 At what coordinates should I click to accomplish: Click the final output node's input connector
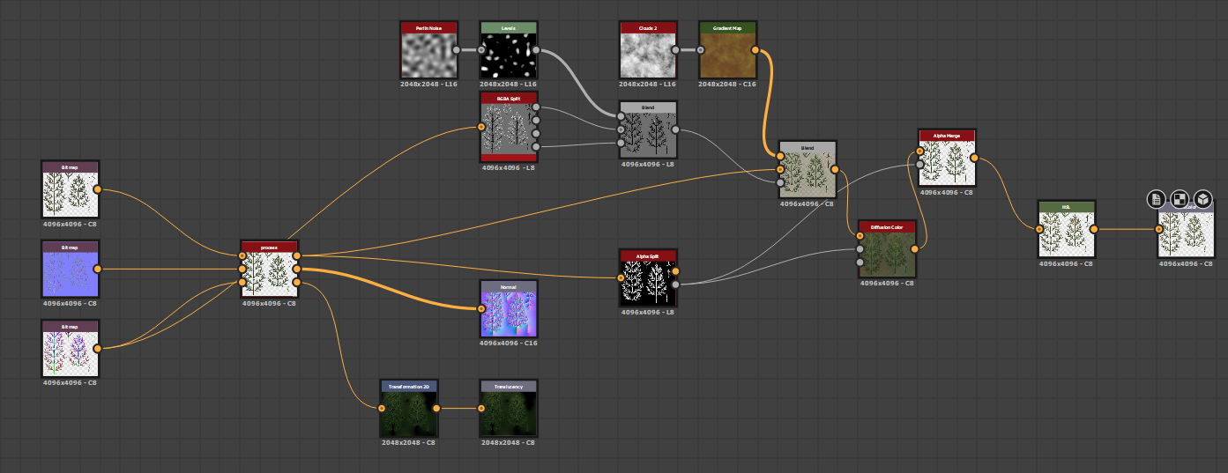coord(1160,229)
